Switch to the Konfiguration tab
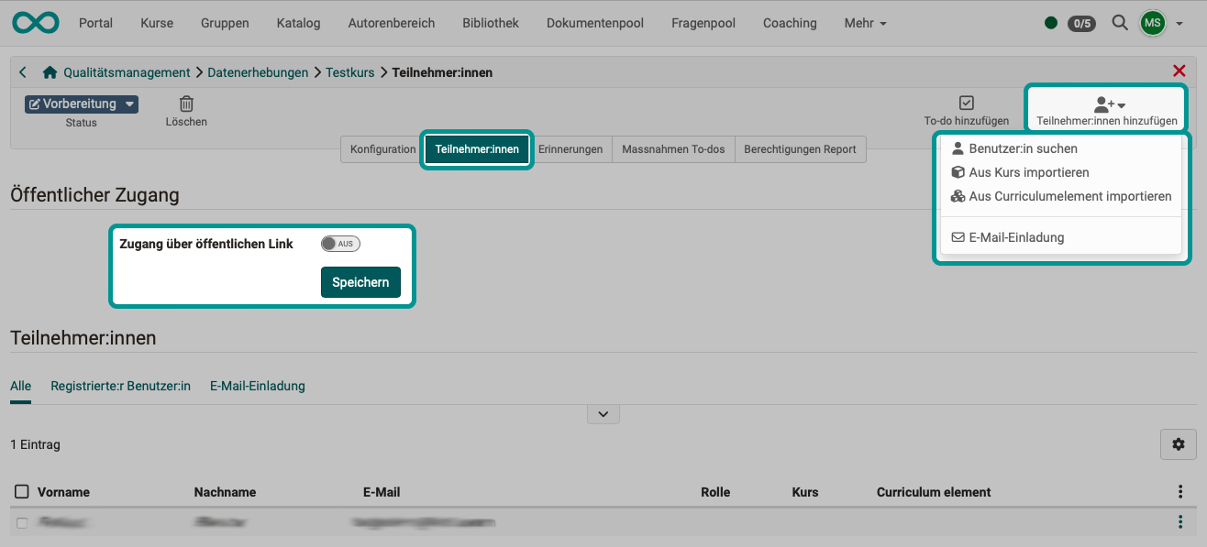 point(381,148)
